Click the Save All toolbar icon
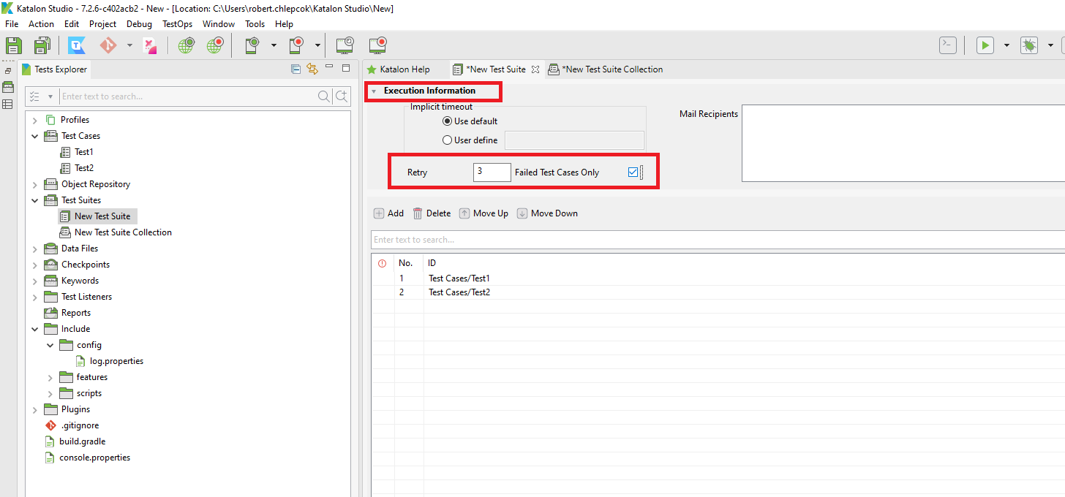The height and width of the screenshot is (497, 1065). pyautogui.click(x=42, y=45)
